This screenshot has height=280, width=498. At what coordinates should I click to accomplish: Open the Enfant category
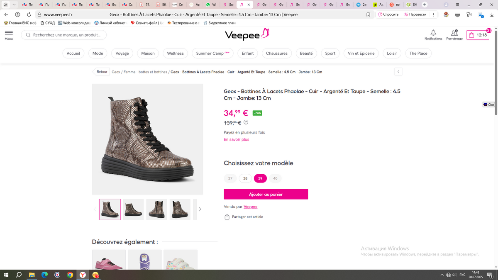(248, 53)
